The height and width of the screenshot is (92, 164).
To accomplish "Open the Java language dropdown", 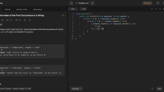I will click(x=73, y=9).
